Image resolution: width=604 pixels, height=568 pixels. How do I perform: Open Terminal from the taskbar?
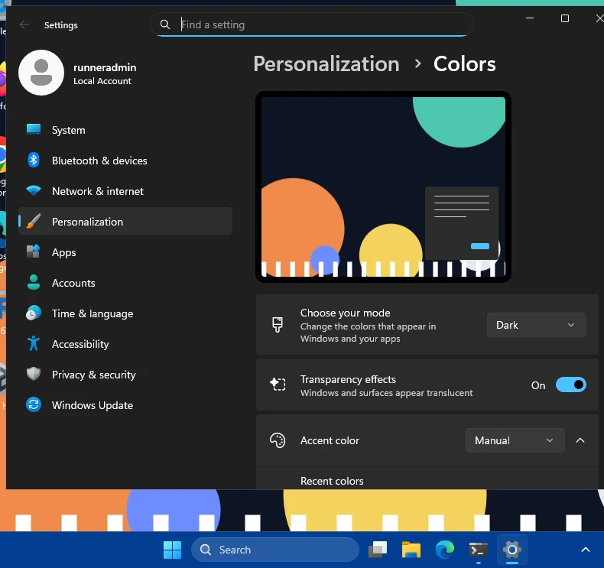tap(478, 550)
